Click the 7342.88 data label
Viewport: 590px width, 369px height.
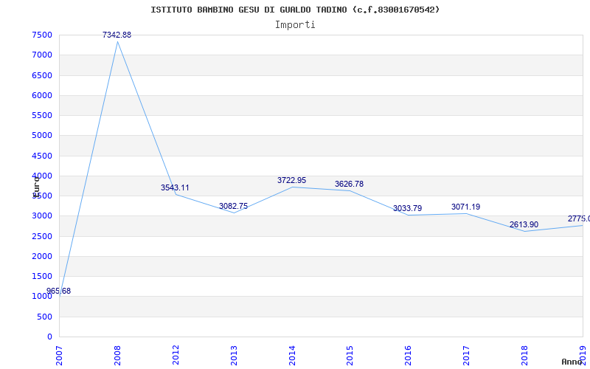click(117, 35)
